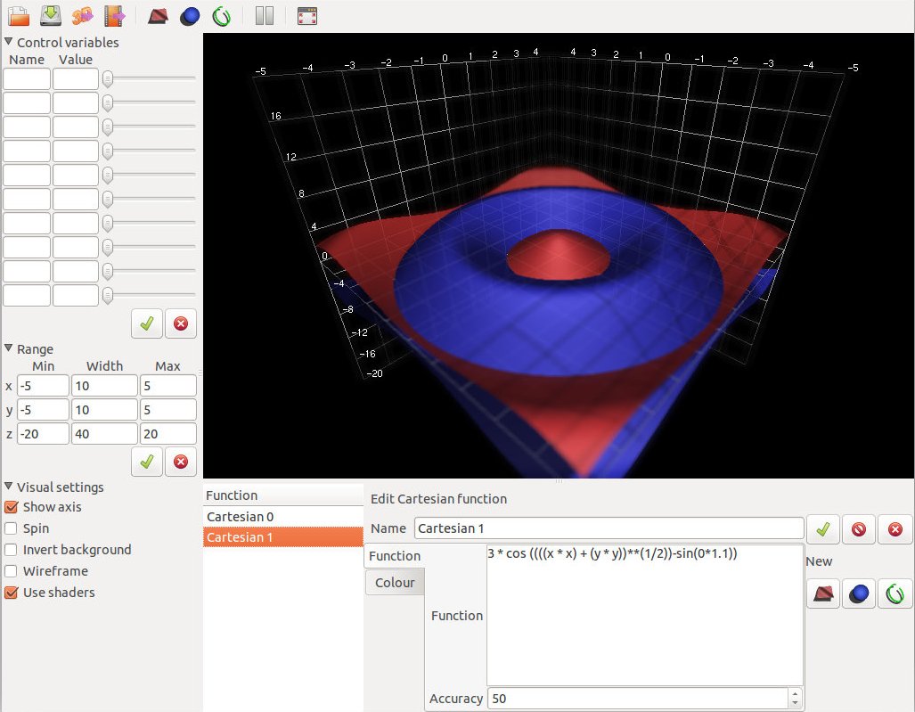Collapse the Control variables section
This screenshot has height=712, width=915.
(9, 42)
